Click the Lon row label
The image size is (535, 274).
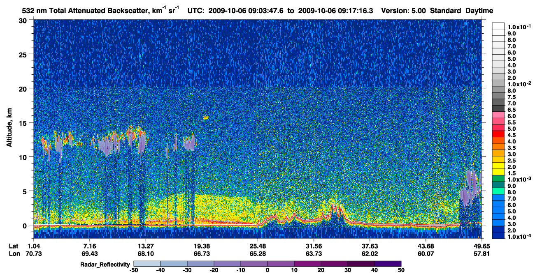pos(14,253)
